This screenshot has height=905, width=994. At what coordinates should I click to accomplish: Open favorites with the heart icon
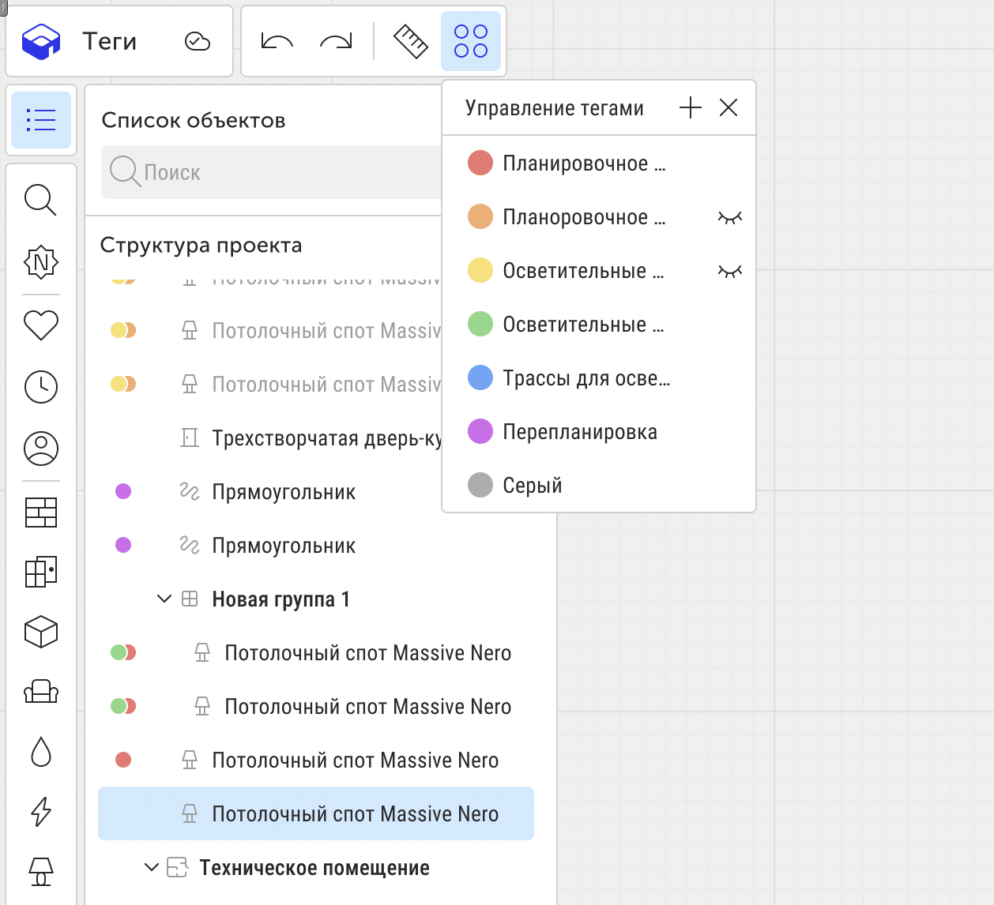coord(41,325)
